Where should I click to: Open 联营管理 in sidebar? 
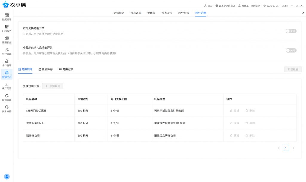point(7,97)
